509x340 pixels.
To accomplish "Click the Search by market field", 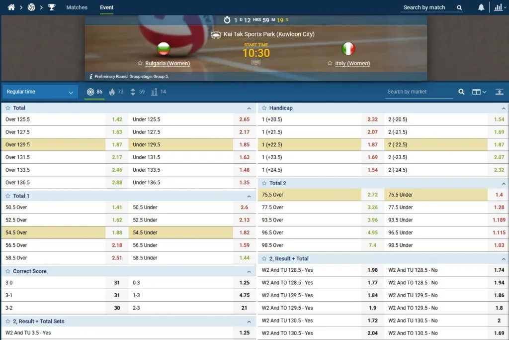I will click(x=419, y=92).
